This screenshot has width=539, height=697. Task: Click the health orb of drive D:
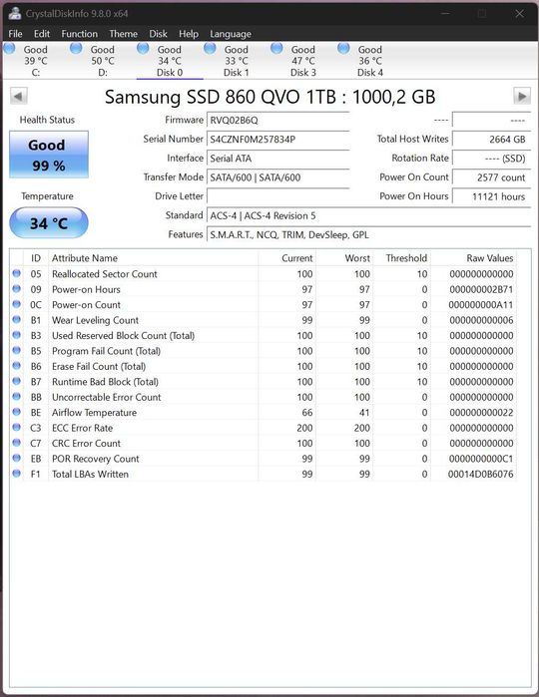click(76, 48)
